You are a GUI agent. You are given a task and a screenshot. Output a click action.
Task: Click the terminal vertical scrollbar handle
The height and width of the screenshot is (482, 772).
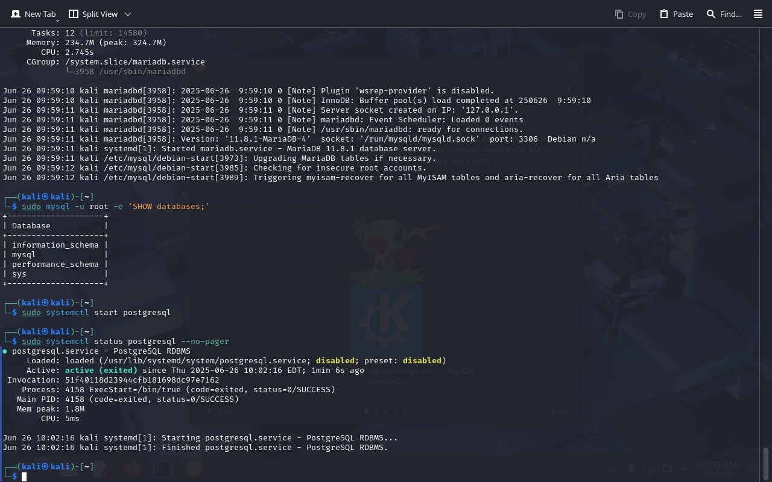766,463
